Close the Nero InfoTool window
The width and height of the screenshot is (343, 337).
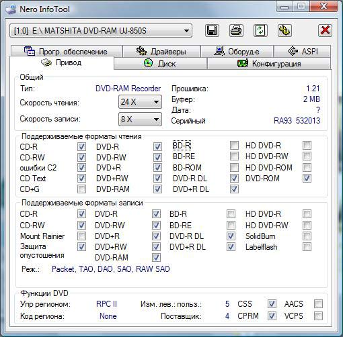[x=324, y=6]
